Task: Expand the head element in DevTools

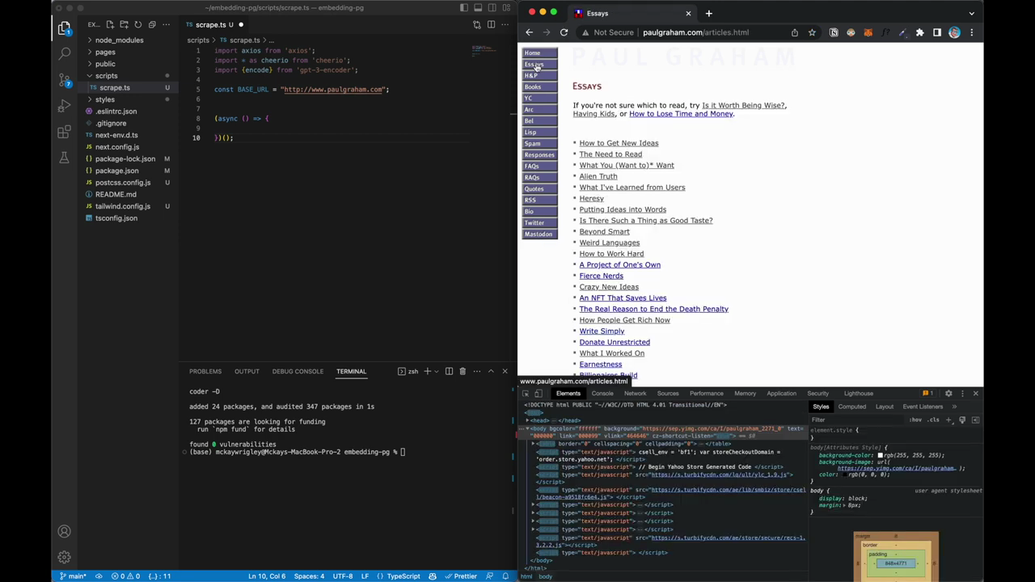Action: (x=528, y=420)
